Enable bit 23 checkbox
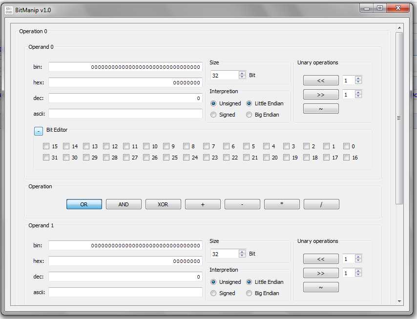This screenshot has width=417, height=319. point(206,158)
